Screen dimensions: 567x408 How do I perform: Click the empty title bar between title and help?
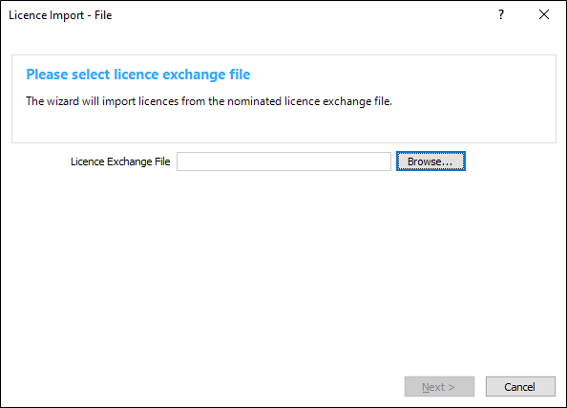pos(304,15)
